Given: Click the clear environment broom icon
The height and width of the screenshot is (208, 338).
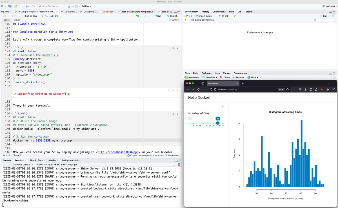Looking at the screenshot, I should click(235, 16).
